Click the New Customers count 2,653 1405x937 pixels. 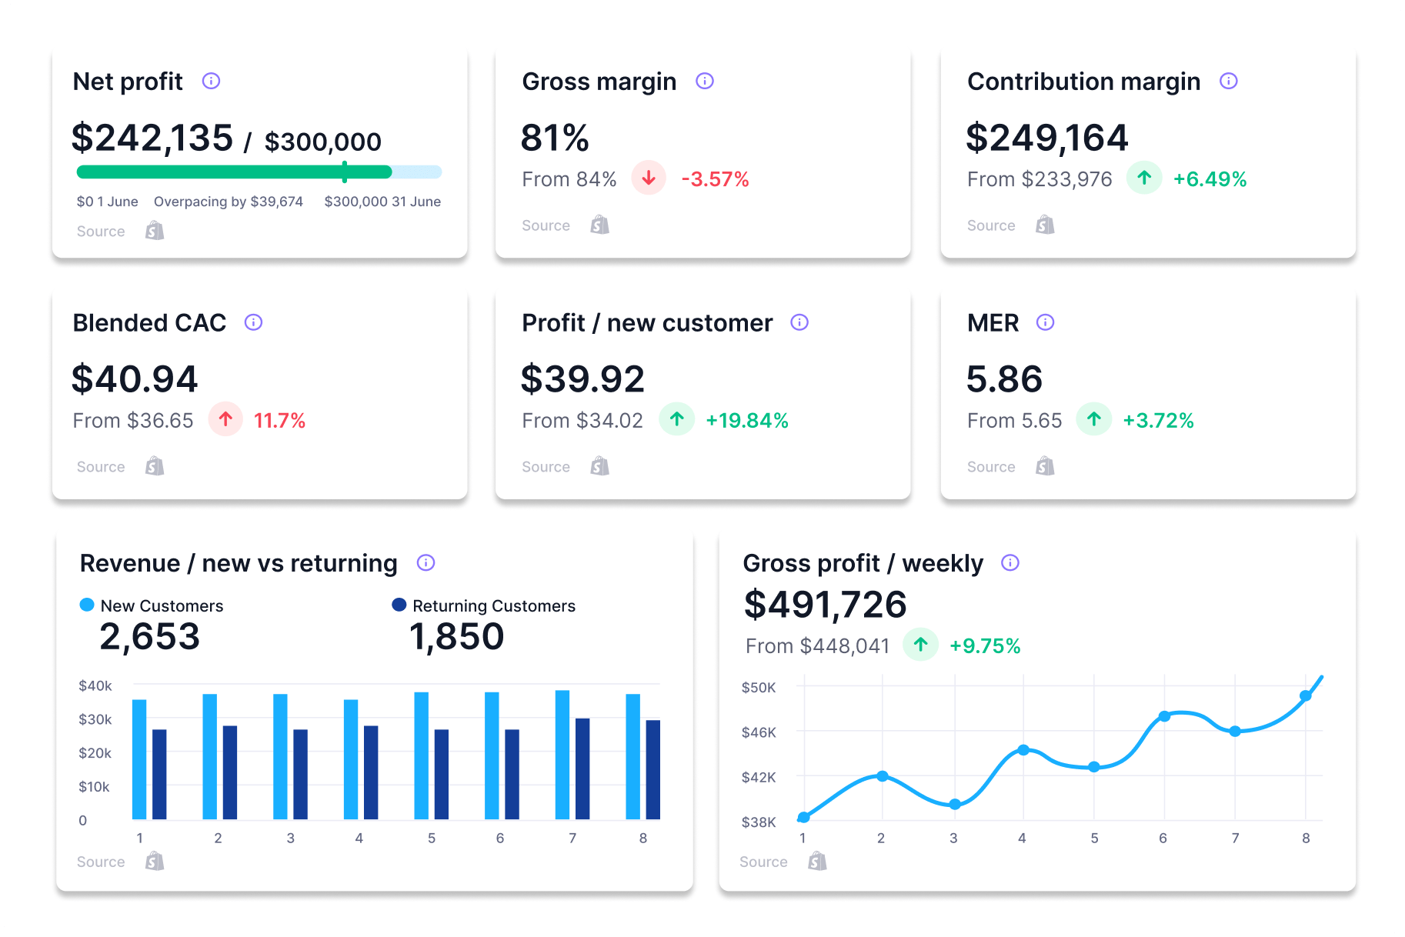149,637
